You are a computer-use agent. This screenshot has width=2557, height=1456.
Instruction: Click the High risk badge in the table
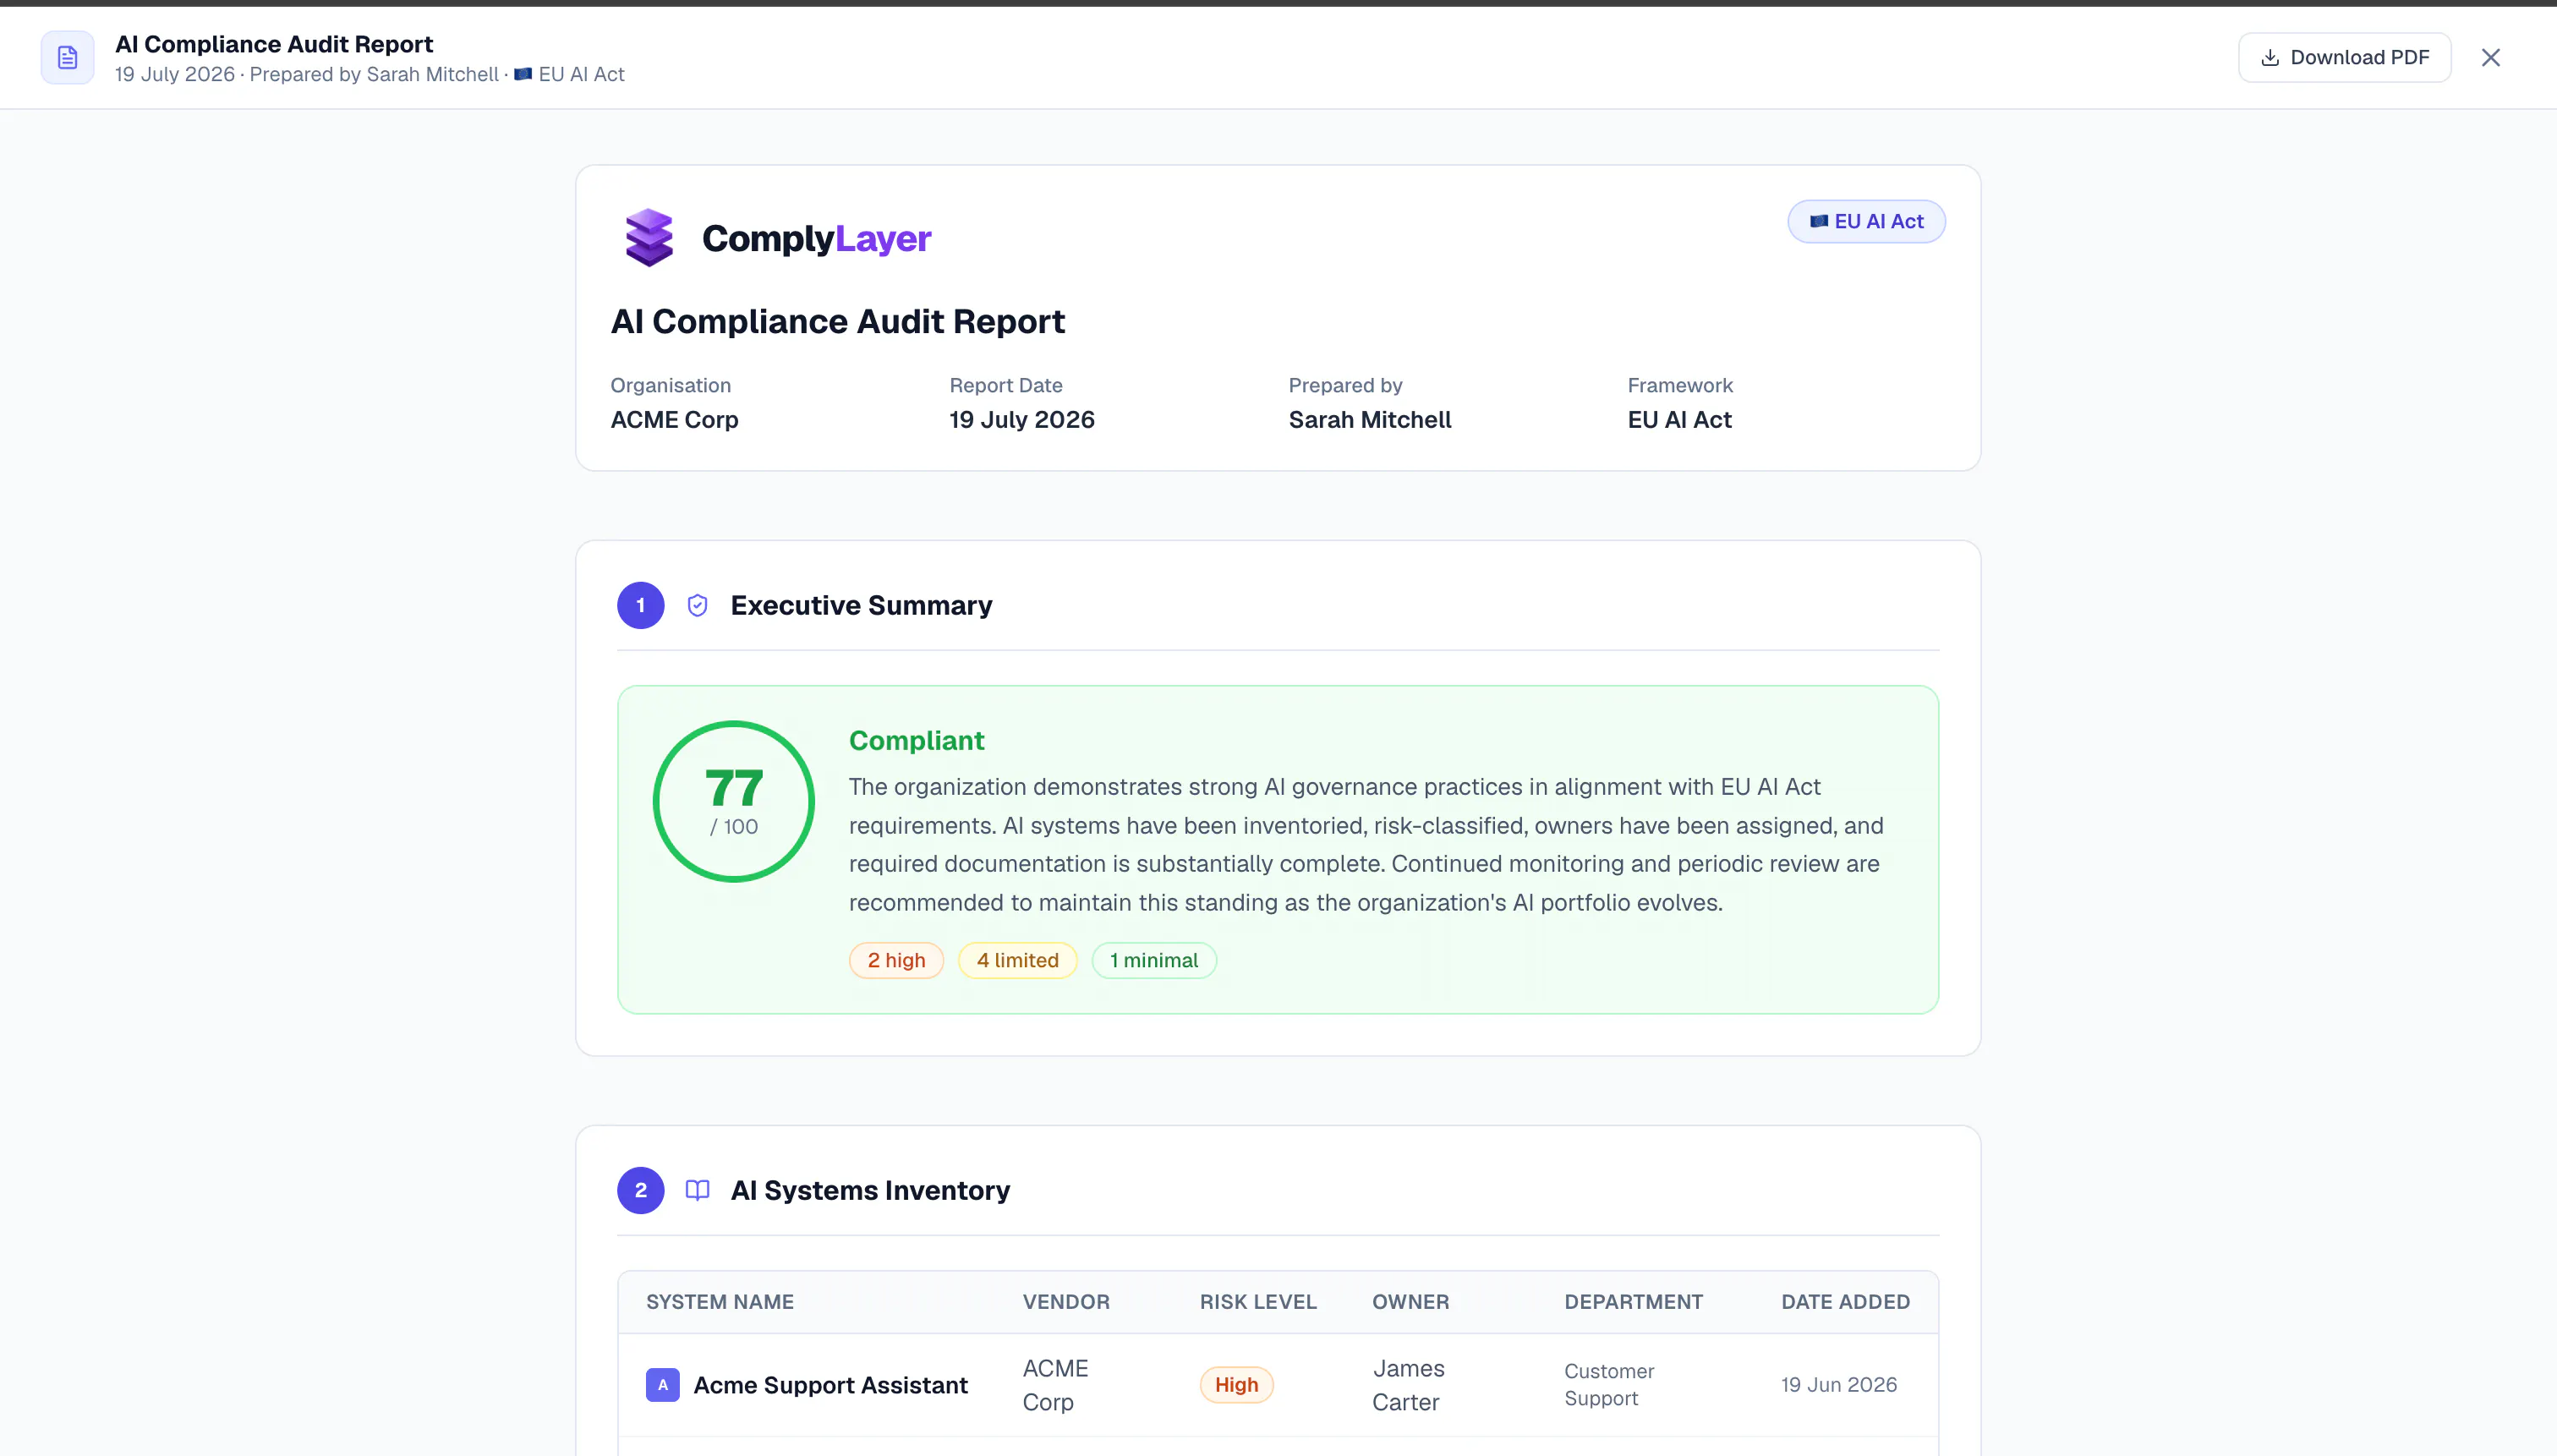pyautogui.click(x=1236, y=1385)
